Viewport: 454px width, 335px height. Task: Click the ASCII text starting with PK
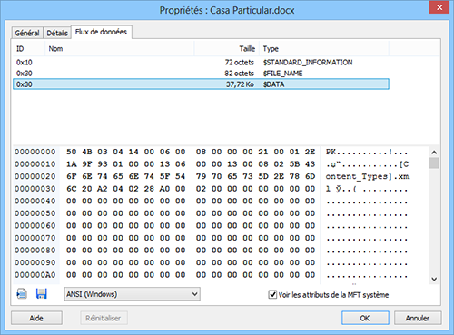click(367, 152)
